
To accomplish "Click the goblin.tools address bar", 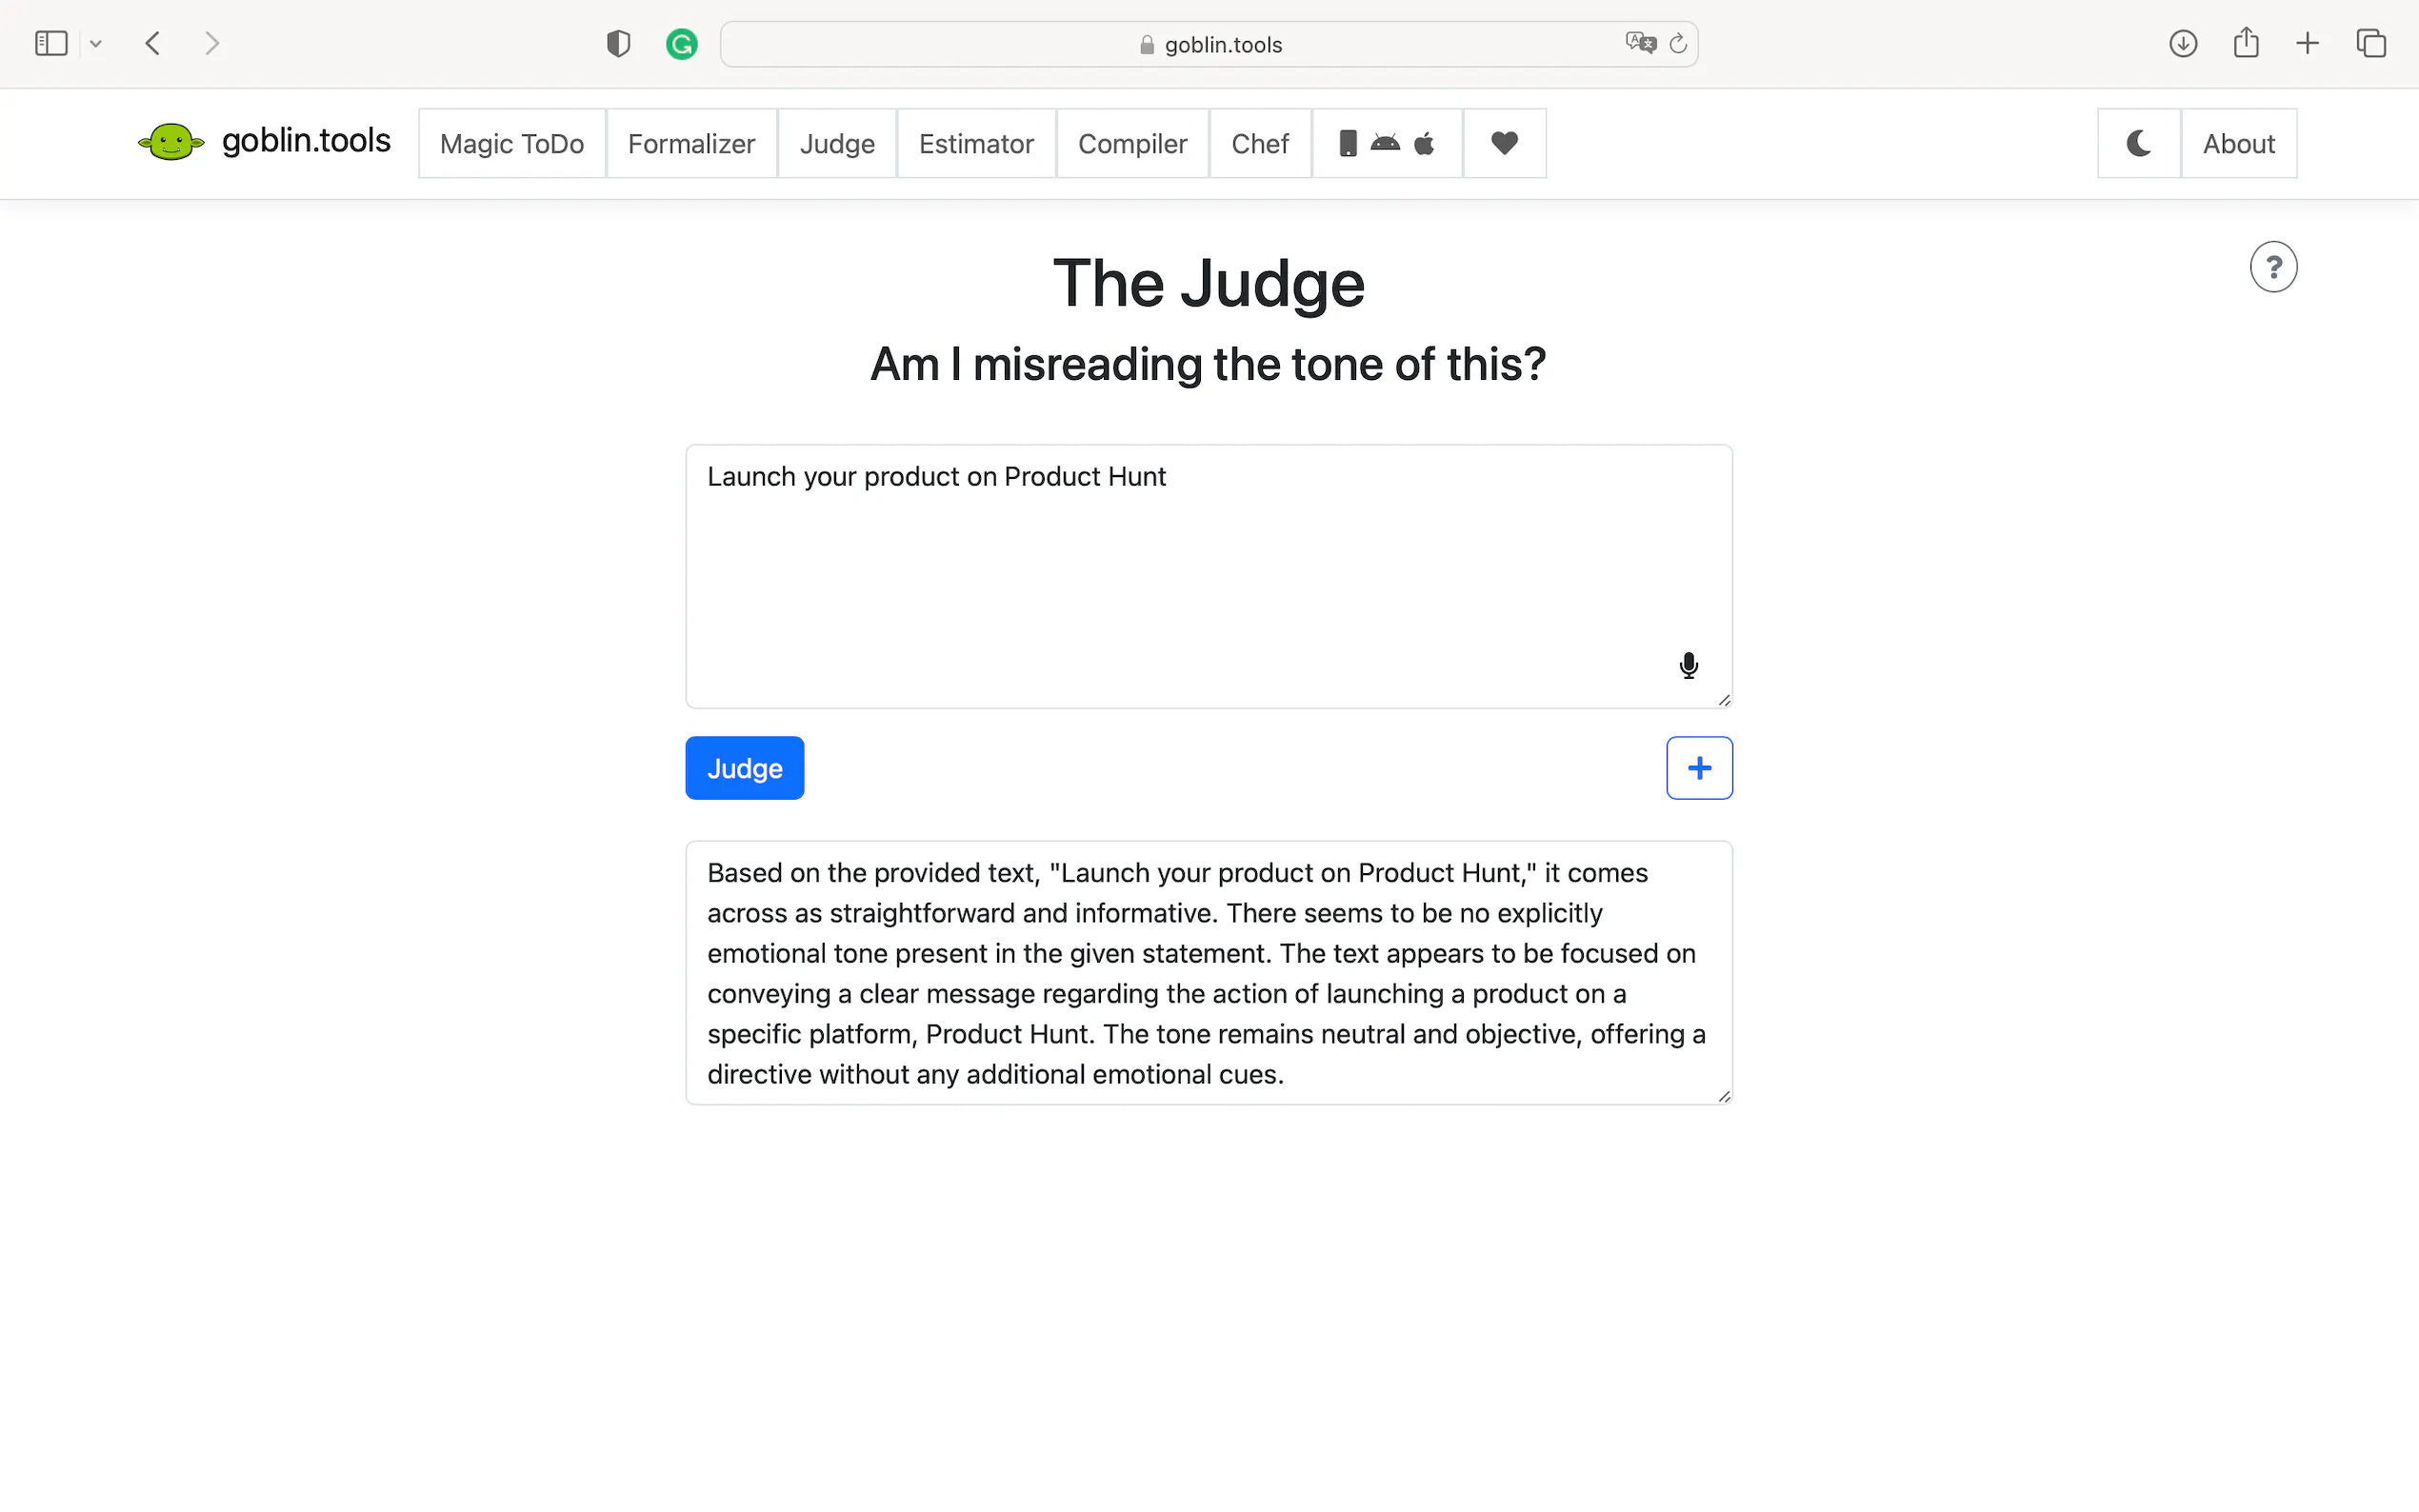I will tap(1208, 45).
